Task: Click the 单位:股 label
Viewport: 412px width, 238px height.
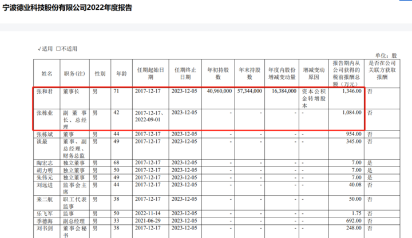Action: (386, 55)
